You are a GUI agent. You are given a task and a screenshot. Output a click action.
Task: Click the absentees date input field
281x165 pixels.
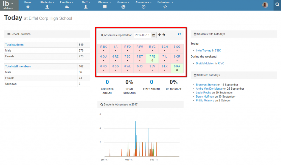point(142,35)
